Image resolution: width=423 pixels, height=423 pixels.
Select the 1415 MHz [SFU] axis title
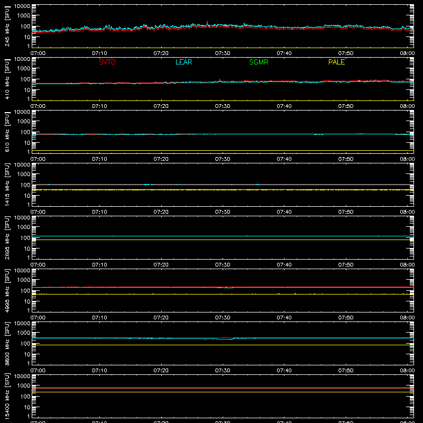pos(7,185)
